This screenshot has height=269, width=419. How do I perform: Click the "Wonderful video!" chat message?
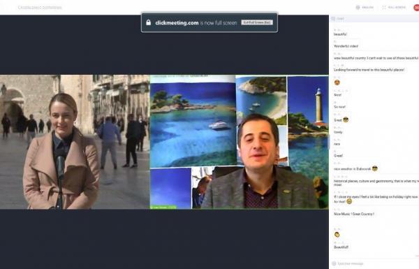346,46
